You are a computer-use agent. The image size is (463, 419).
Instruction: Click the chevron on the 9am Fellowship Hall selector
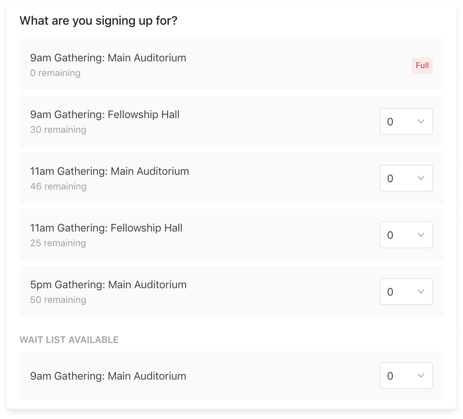[421, 121]
